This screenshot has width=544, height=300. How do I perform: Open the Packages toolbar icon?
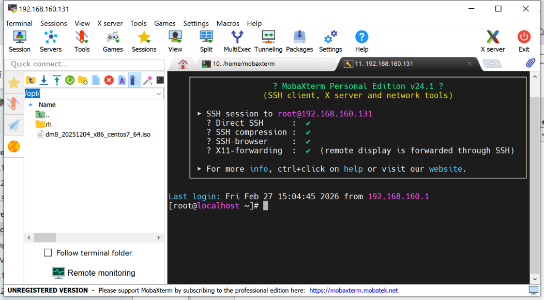299,42
